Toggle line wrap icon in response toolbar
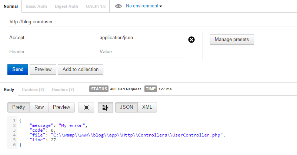Screen dimensions: 297x155 point(105,107)
